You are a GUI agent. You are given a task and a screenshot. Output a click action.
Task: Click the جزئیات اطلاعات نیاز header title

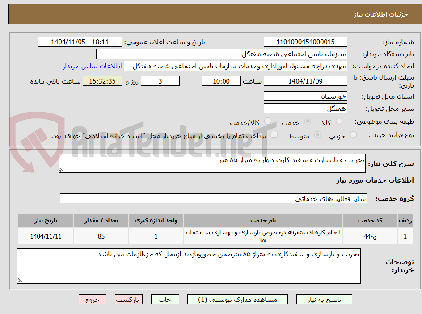[x=381, y=14]
